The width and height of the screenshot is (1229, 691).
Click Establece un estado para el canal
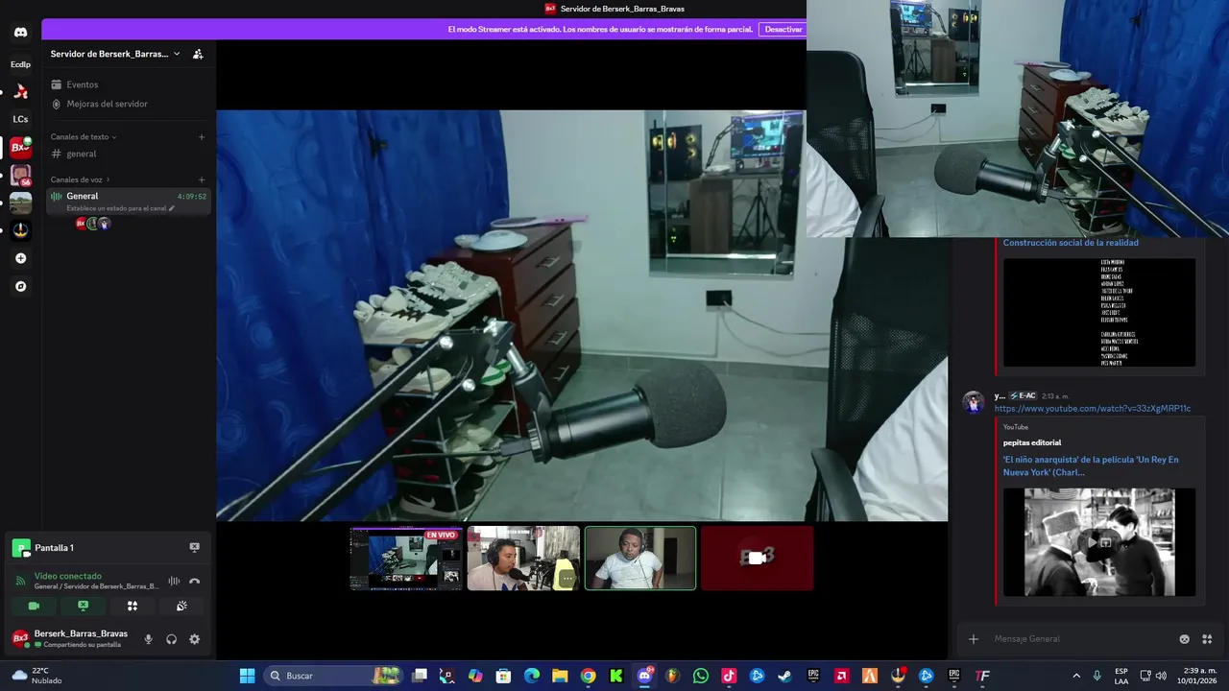pyautogui.click(x=120, y=208)
